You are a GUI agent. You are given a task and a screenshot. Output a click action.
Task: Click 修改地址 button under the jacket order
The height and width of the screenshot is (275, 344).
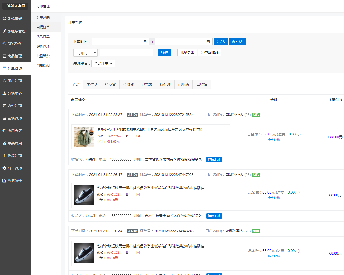coord(214,160)
